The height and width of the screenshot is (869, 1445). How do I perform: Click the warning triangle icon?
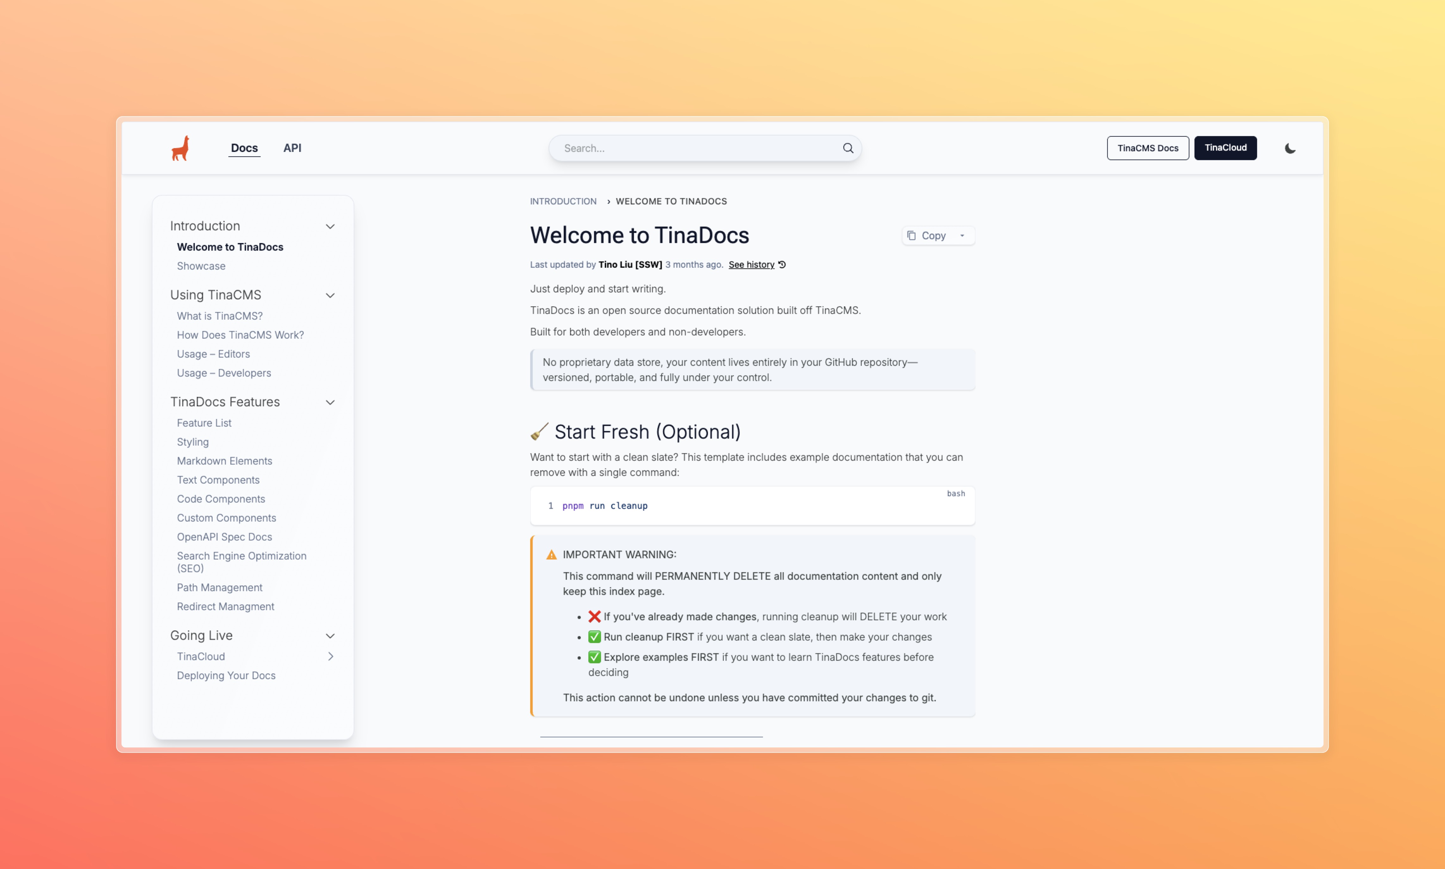click(x=551, y=554)
